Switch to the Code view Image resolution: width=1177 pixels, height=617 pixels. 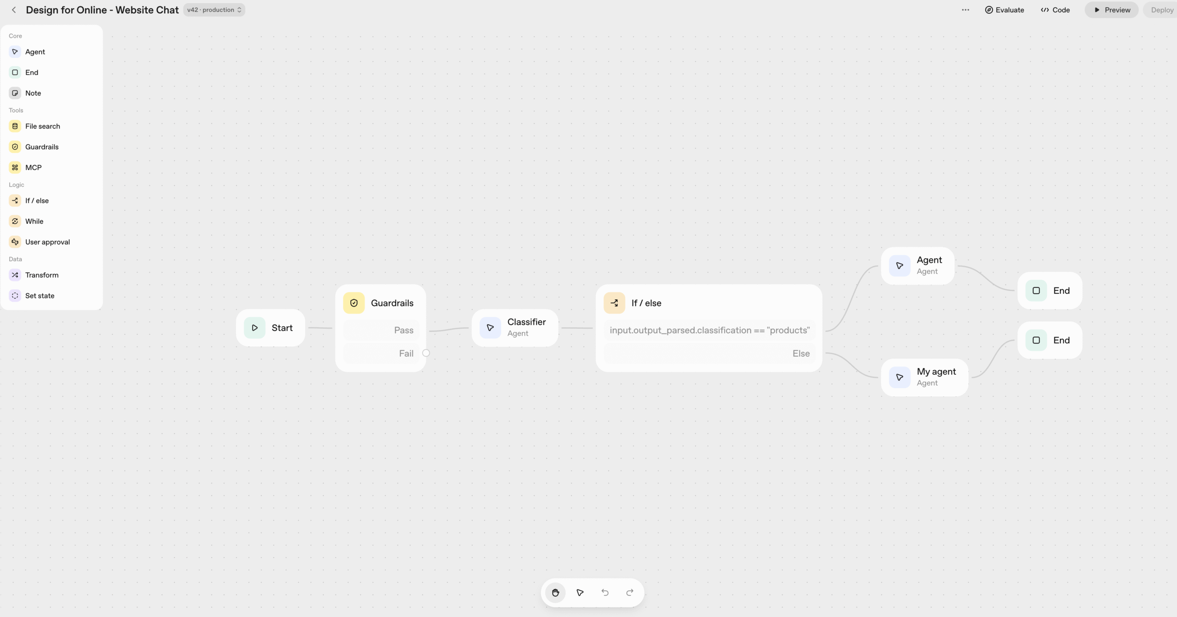pos(1055,10)
